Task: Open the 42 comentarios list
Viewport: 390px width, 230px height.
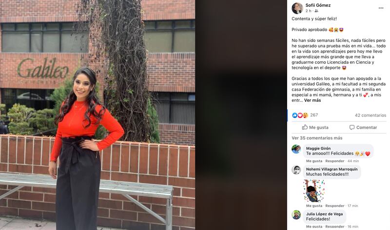Action: (x=370, y=115)
